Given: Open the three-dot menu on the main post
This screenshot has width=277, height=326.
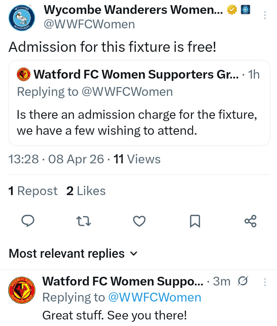Looking at the screenshot, I should click(x=265, y=15).
